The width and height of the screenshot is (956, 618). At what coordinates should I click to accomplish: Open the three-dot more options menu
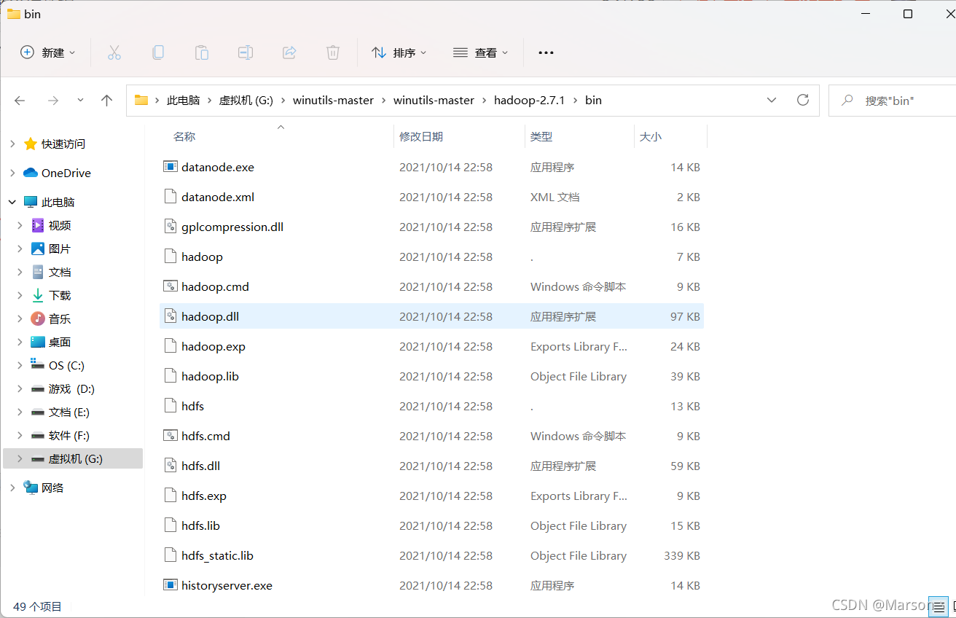point(546,52)
